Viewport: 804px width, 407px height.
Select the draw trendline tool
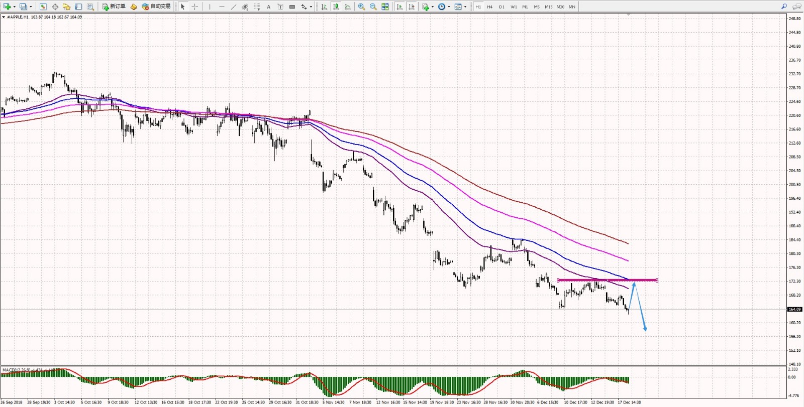(x=234, y=7)
